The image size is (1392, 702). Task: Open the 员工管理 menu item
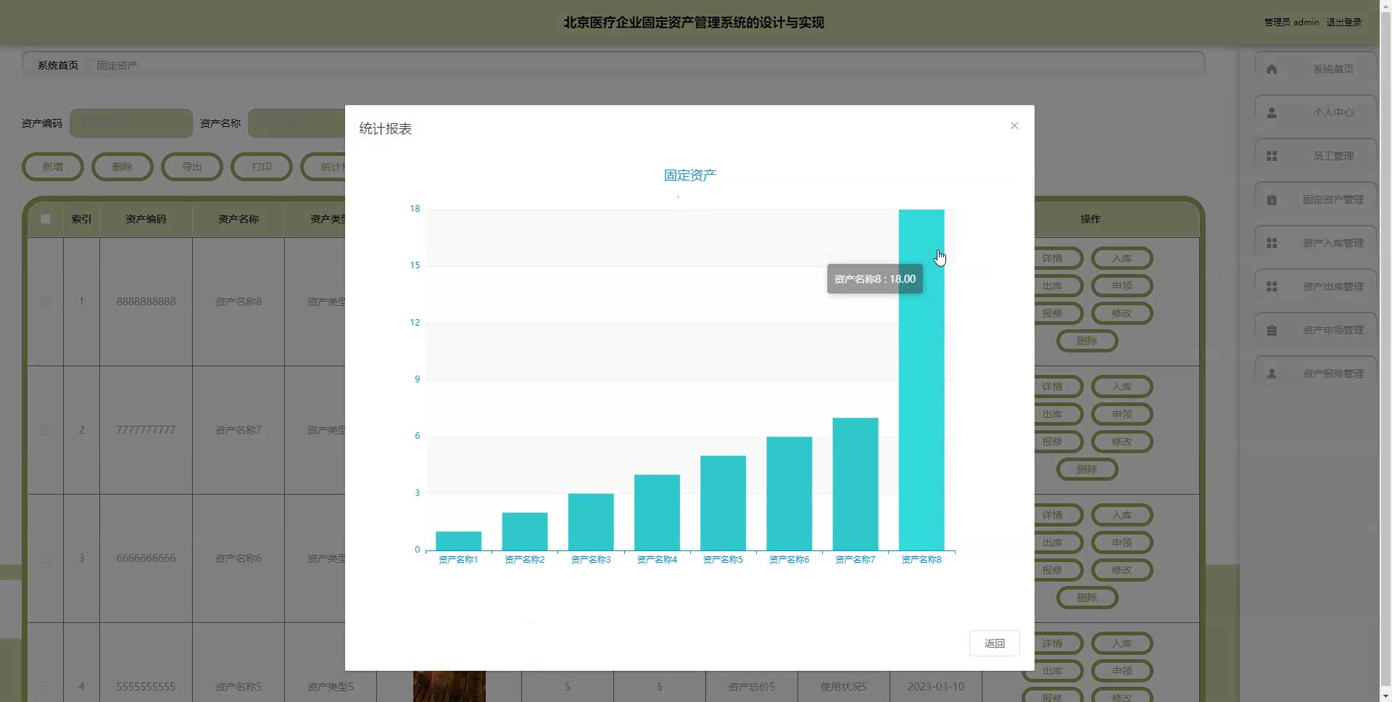pos(1333,156)
